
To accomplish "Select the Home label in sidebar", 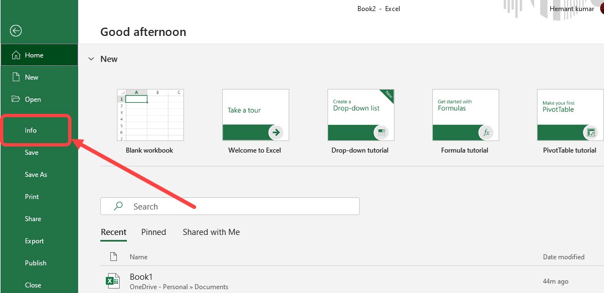I will (x=34, y=55).
